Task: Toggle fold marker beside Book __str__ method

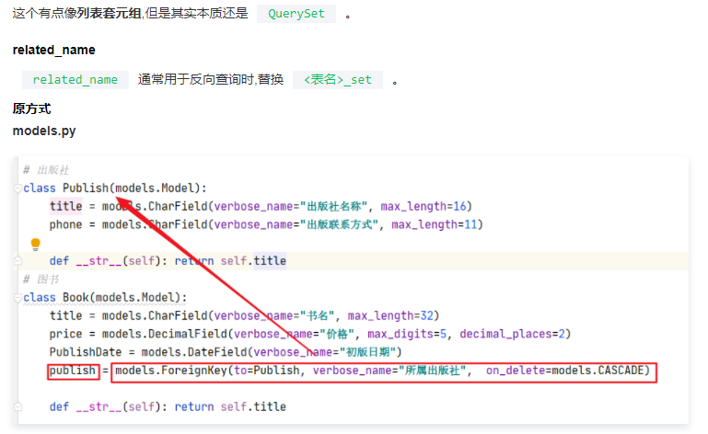Action: click(x=17, y=406)
